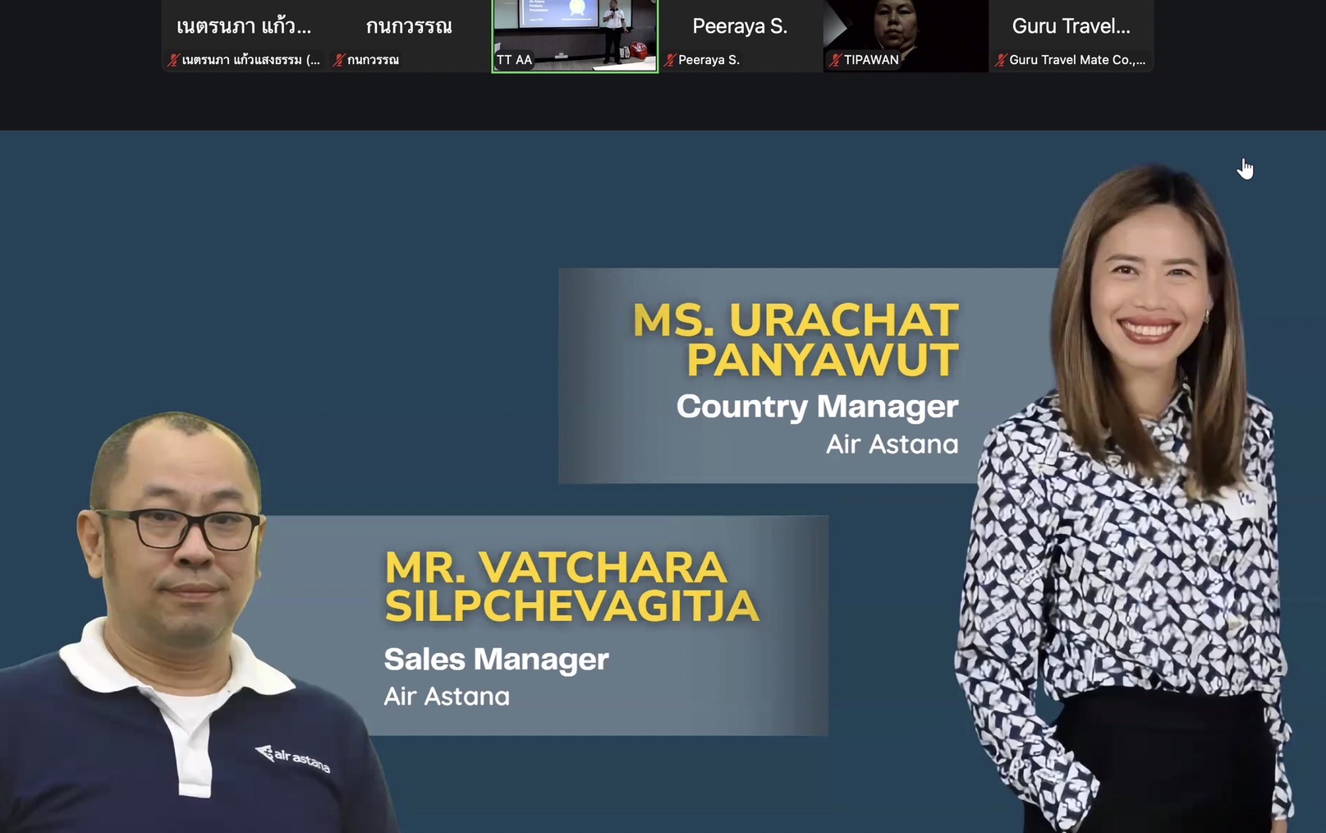The width and height of the screenshot is (1326, 833).
Task: Click muted mic icon beside Guru Travel Mate Co.
Action: [1001, 60]
